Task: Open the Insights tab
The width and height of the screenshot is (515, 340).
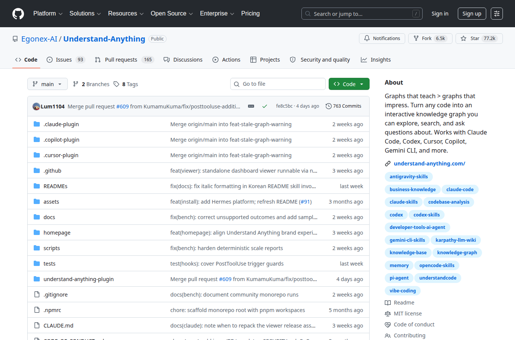Action: click(x=376, y=60)
